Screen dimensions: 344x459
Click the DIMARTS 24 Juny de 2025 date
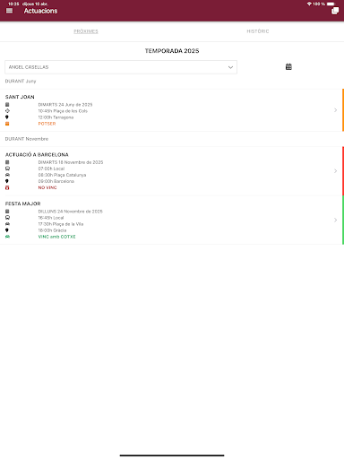[x=65, y=105]
